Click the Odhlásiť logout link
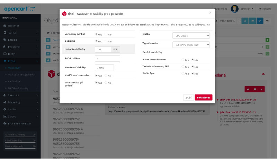 click(265, 9)
